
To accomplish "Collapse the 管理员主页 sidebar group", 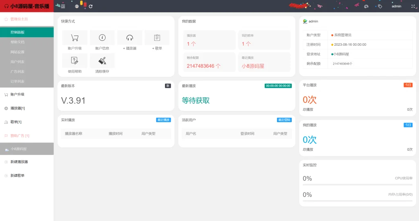I will point(19,19).
